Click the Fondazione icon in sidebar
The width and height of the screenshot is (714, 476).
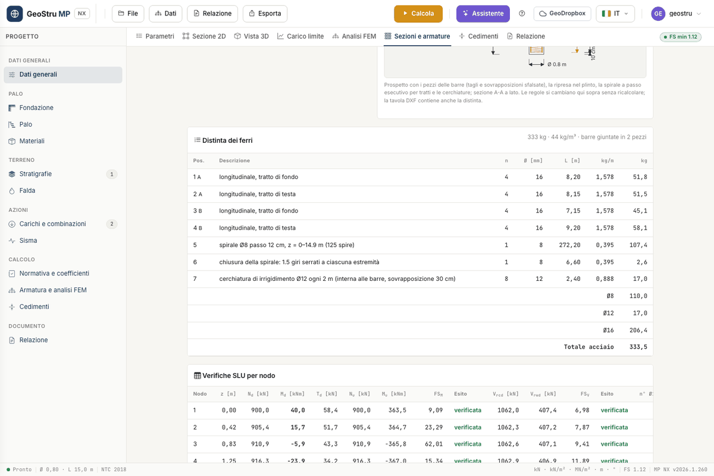click(12, 108)
